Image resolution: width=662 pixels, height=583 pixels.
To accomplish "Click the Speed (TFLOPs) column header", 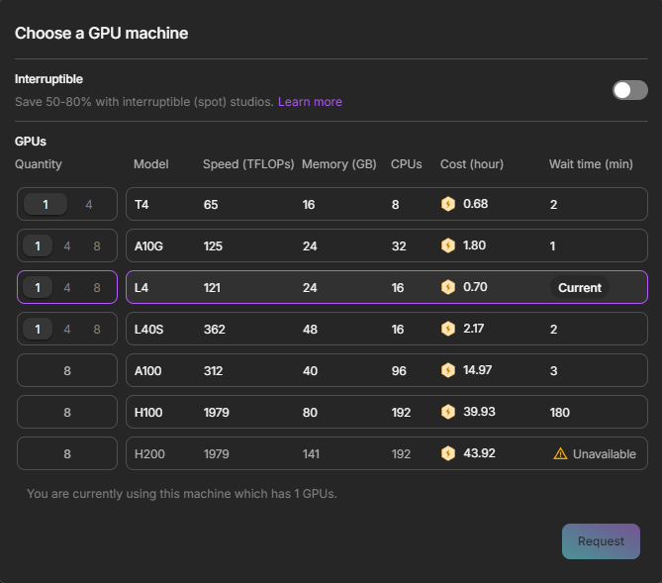I will [248, 164].
